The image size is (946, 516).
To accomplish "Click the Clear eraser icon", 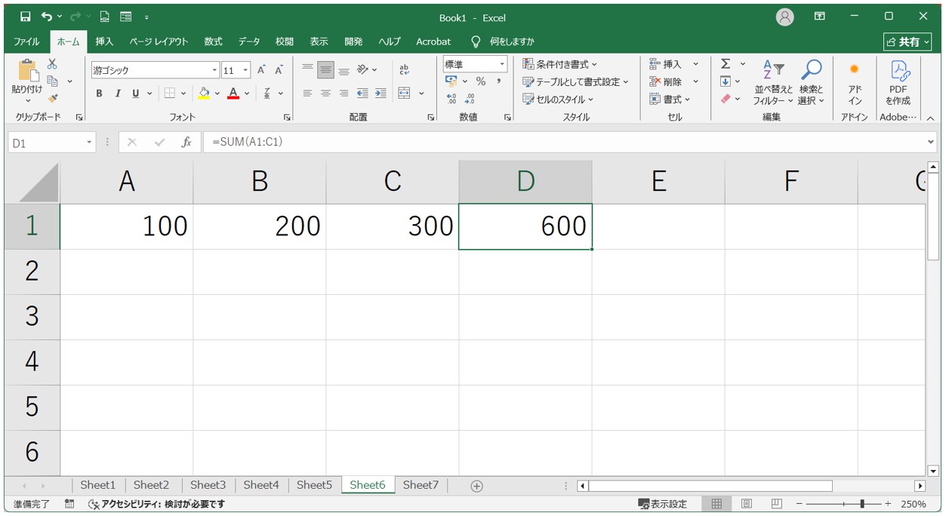I will tap(726, 99).
